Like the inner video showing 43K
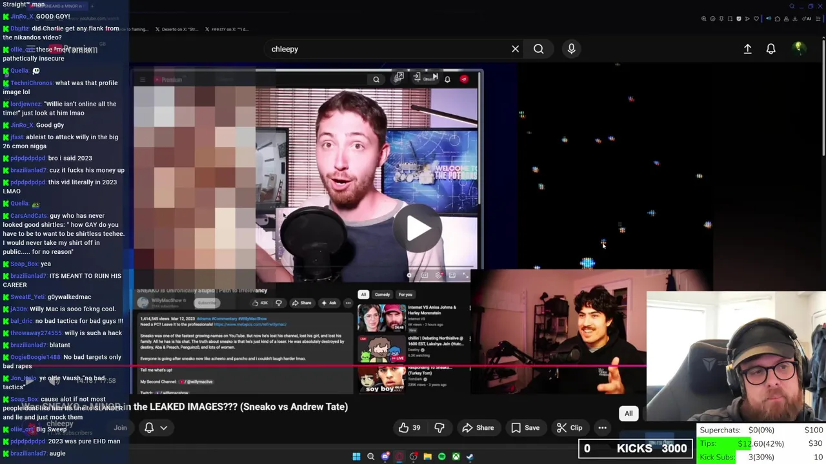This screenshot has height=464, width=826. click(x=261, y=303)
